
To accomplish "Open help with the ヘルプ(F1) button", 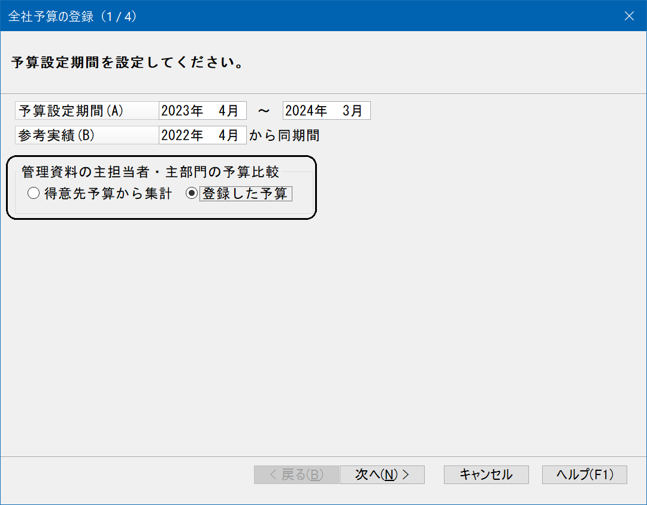I will 584,474.
